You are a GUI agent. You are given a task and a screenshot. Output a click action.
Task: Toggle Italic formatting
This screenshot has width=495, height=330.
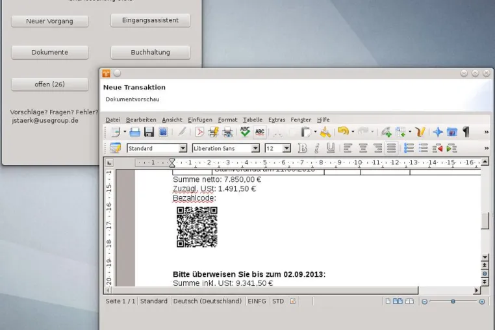coord(316,148)
